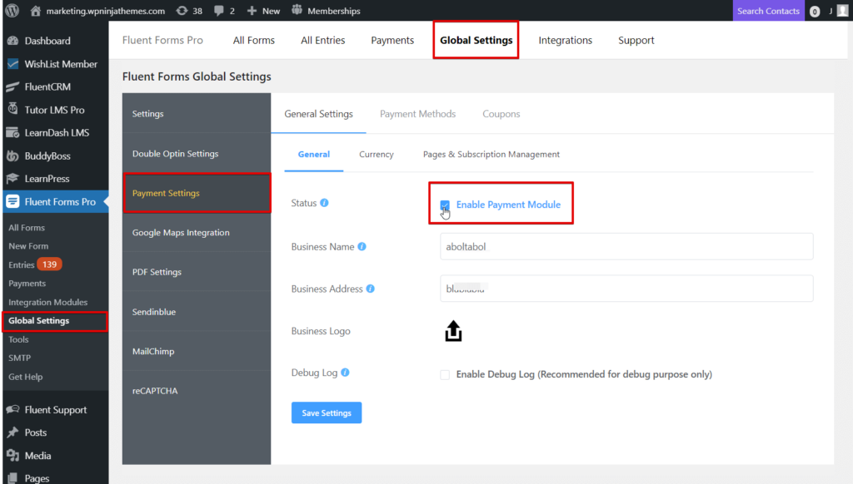853x484 pixels.
Task: Upload a business logo via upload icon
Action: pos(453,331)
